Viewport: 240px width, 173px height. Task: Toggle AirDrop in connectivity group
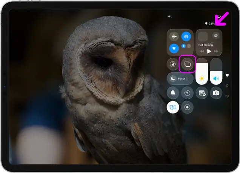pos(186,37)
